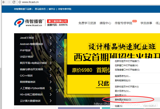
Task: Choose 在新窗口中打开链接(W) from context menu
Action: pyautogui.click(x=135, y=65)
